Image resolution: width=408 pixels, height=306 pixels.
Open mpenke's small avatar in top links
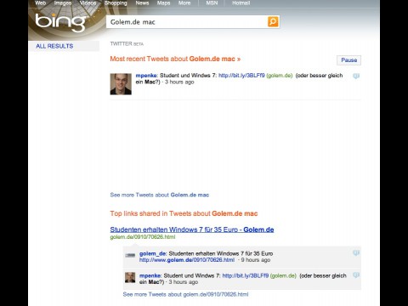tap(130, 277)
